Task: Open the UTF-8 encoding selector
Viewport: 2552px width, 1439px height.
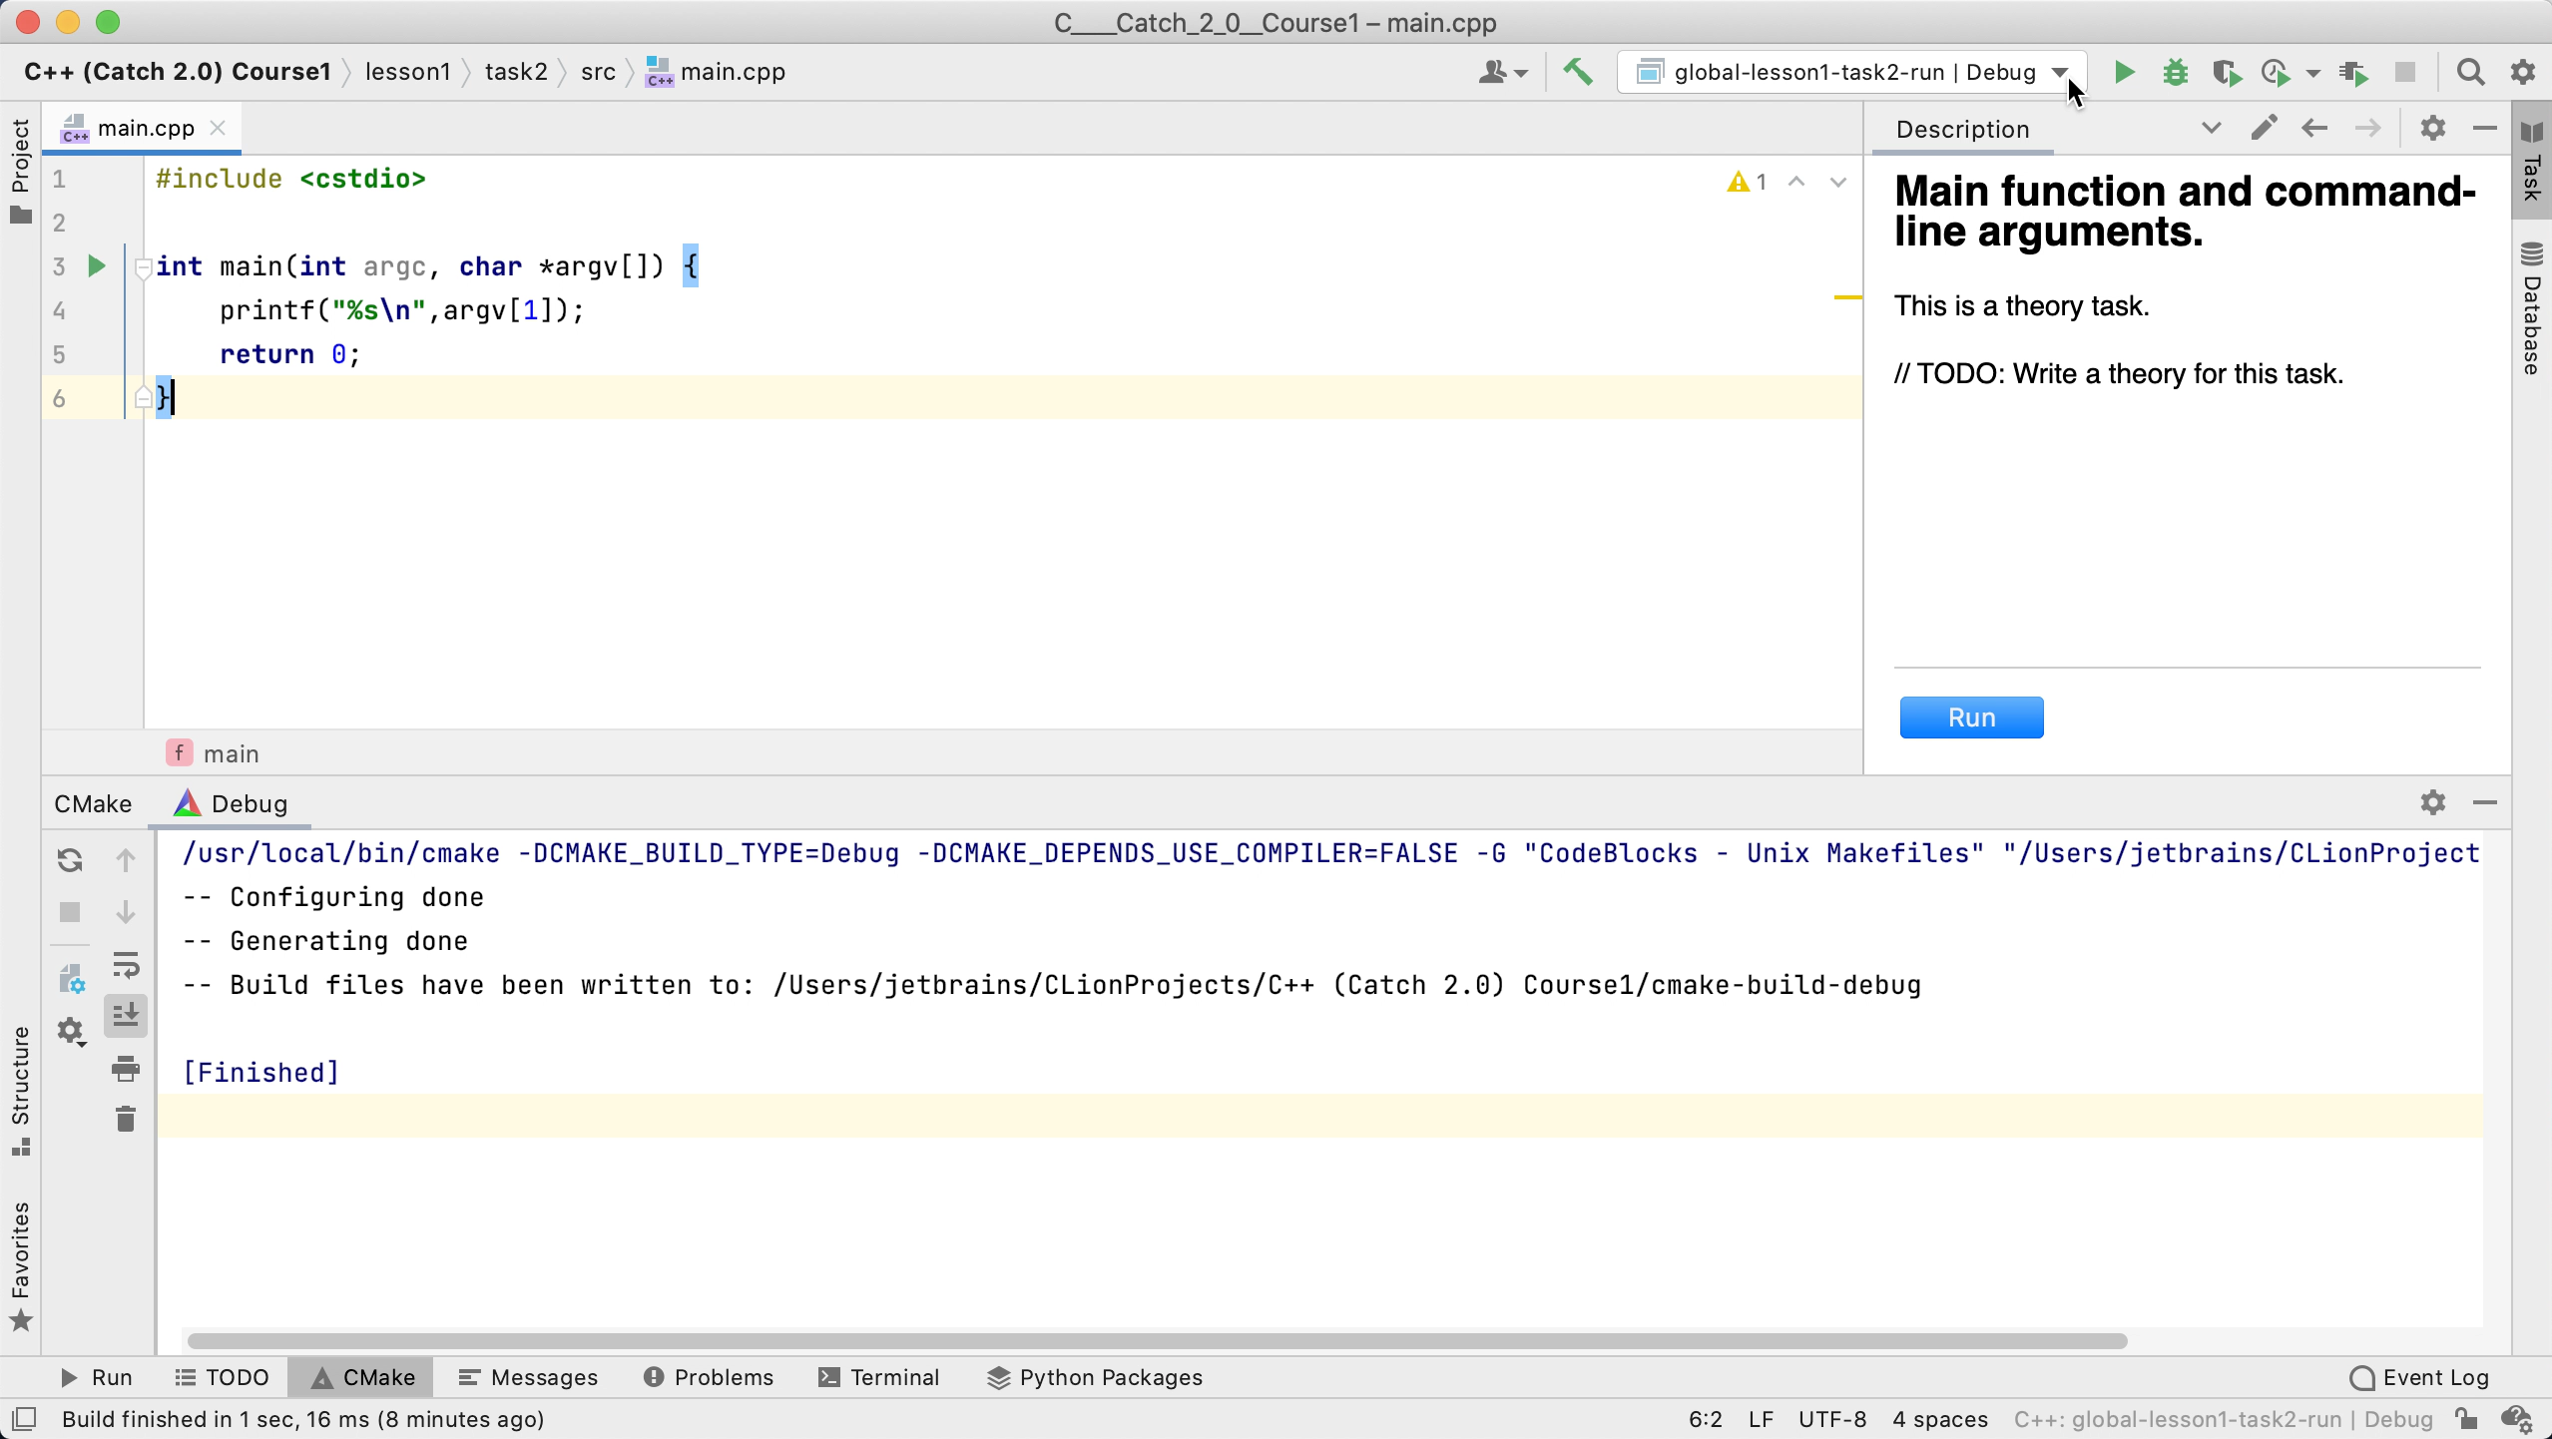Action: [1831, 1419]
